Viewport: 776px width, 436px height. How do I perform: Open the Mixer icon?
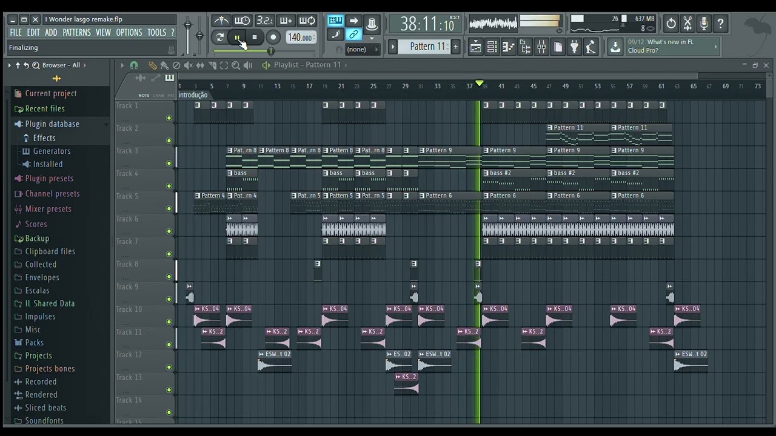pos(541,47)
